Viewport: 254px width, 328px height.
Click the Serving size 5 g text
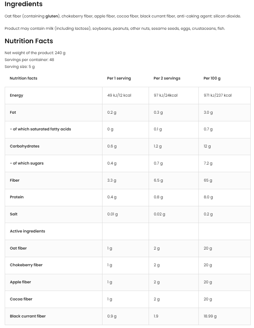point(20,67)
